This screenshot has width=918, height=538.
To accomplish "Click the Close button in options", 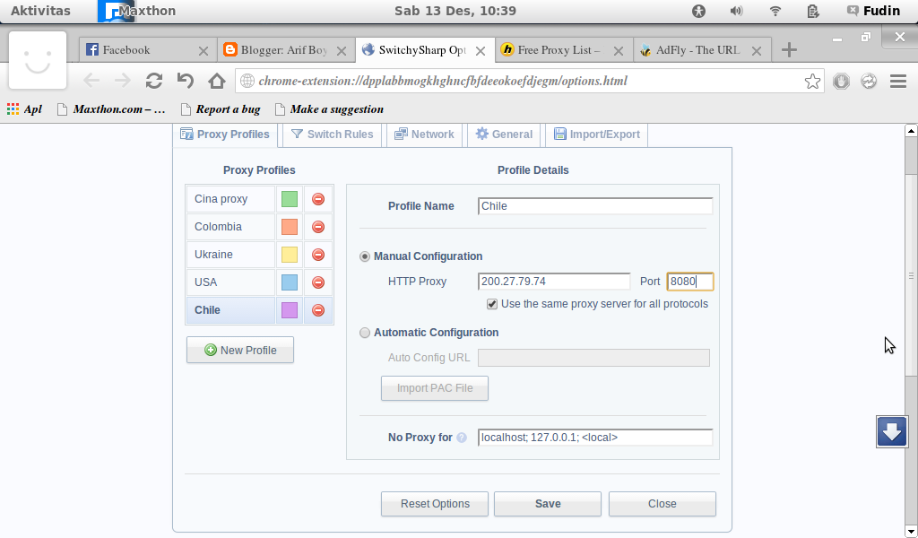I will point(663,504).
